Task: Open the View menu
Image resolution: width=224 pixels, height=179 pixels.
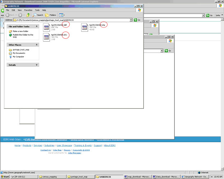Action: (19, 10)
